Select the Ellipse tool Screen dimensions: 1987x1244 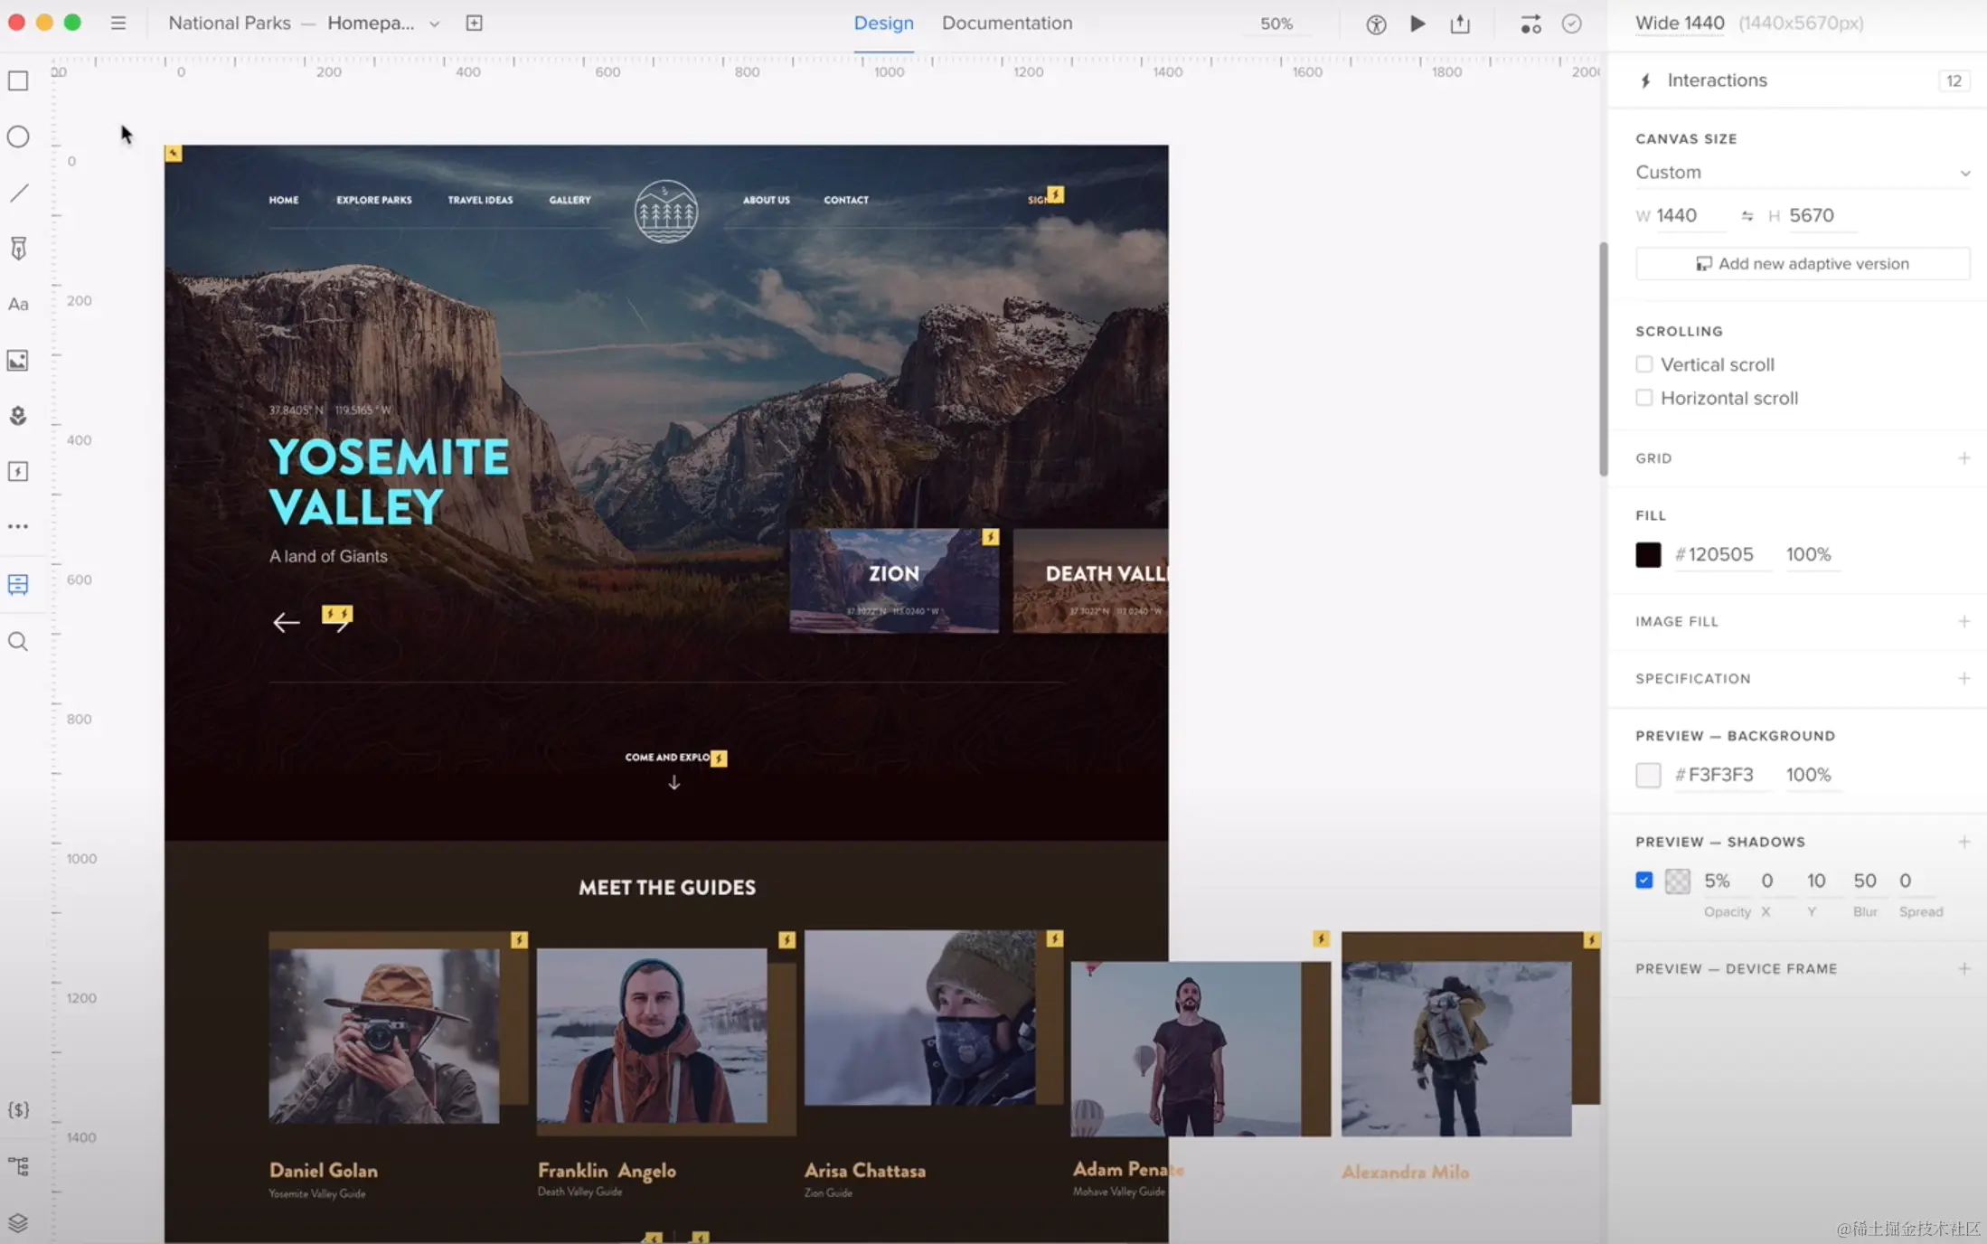pyautogui.click(x=18, y=137)
